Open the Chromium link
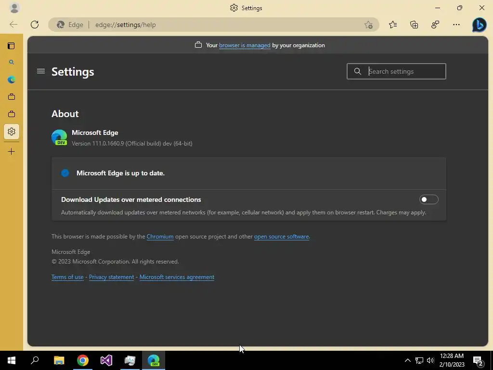Image resolution: width=493 pixels, height=370 pixels. 160,237
